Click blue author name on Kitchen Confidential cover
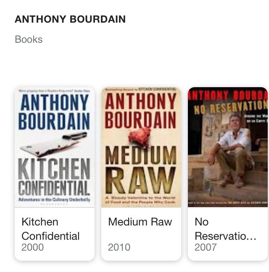 (55, 112)
